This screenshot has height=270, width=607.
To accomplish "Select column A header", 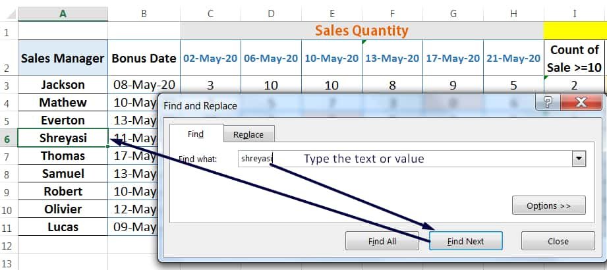I will [x=63, y=14].
